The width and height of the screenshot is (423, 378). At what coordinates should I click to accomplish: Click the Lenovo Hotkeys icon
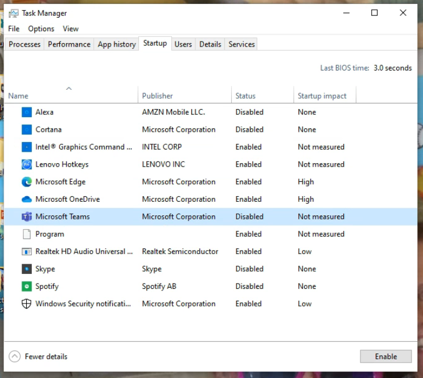[x=27, y=164]
